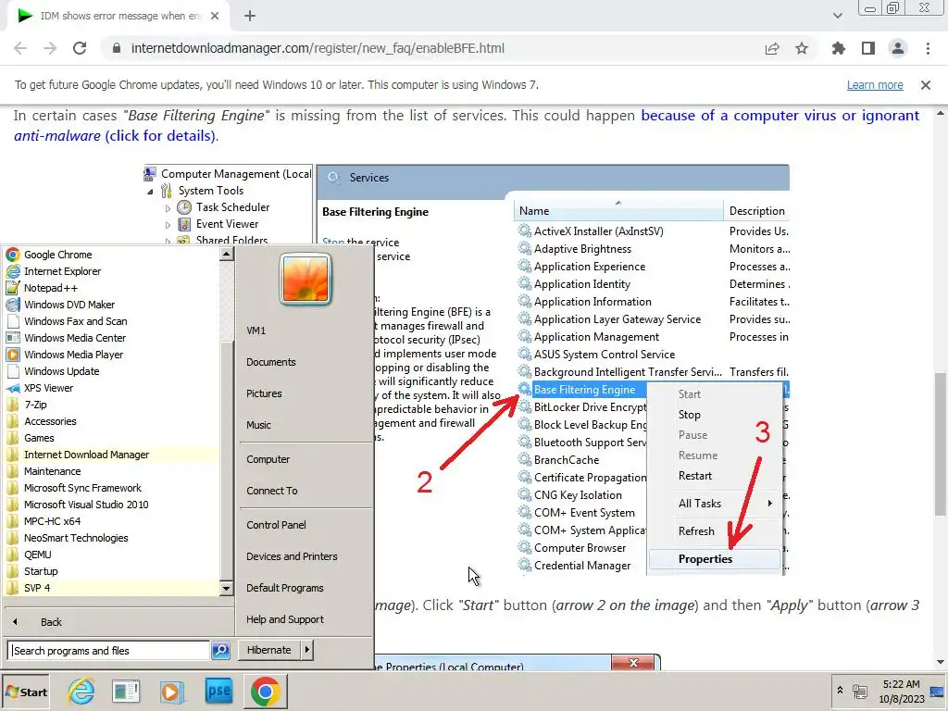Screen dimensions: 948x711
Task: Click the web page vertical scrollbar thumb
Action: (941, 444)
